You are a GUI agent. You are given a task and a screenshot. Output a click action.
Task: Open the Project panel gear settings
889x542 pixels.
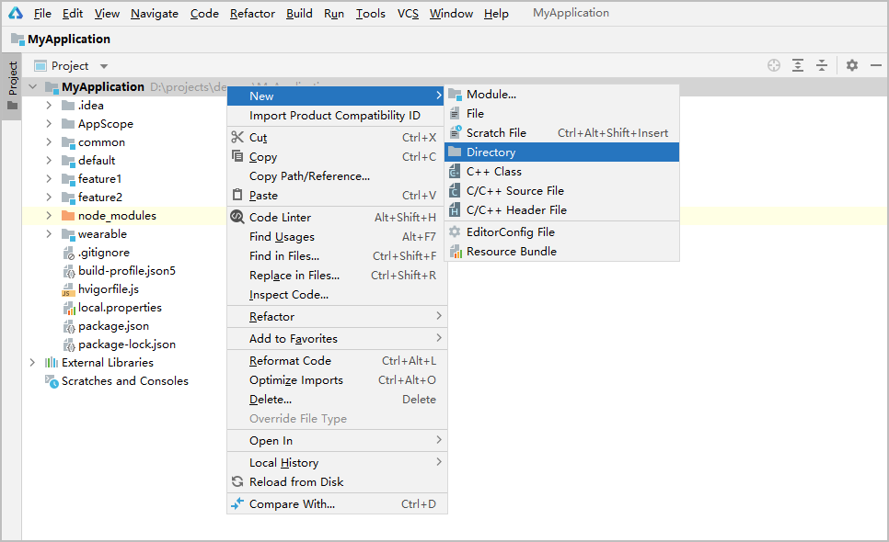[852, 65]
